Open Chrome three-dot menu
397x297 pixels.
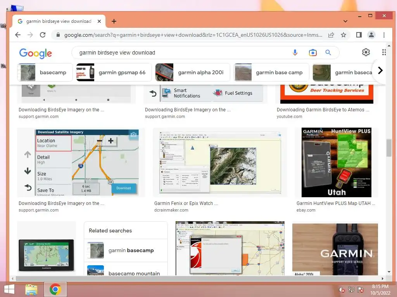384,35
